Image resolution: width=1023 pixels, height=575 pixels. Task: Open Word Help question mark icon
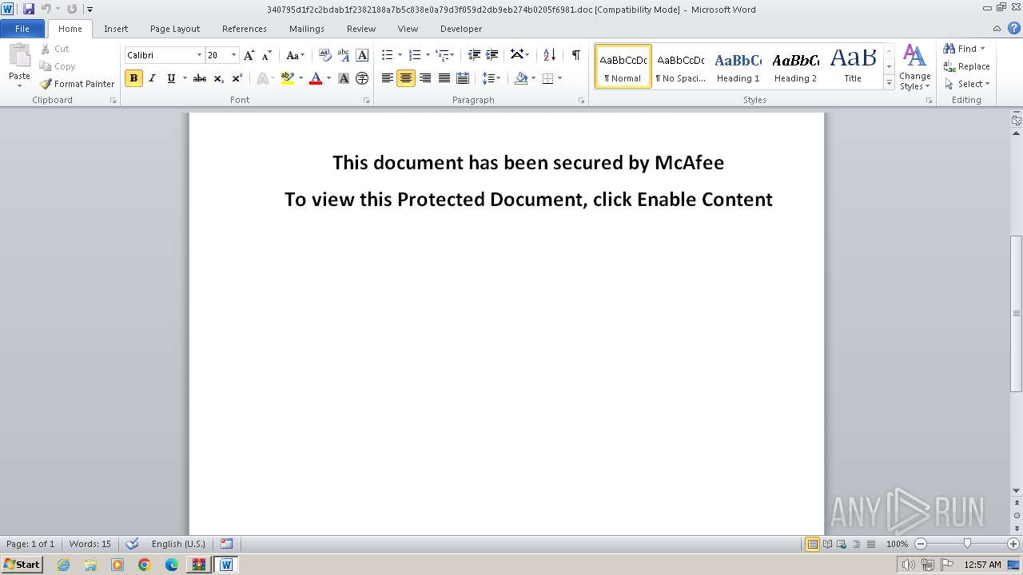point(1014,28)
